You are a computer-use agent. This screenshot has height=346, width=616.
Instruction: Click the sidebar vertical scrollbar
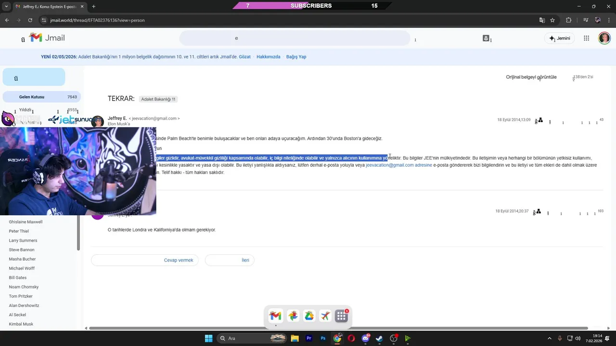78,233
